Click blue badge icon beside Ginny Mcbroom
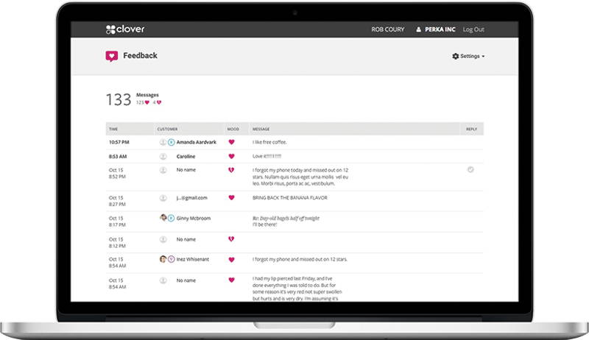 point(172,218)
